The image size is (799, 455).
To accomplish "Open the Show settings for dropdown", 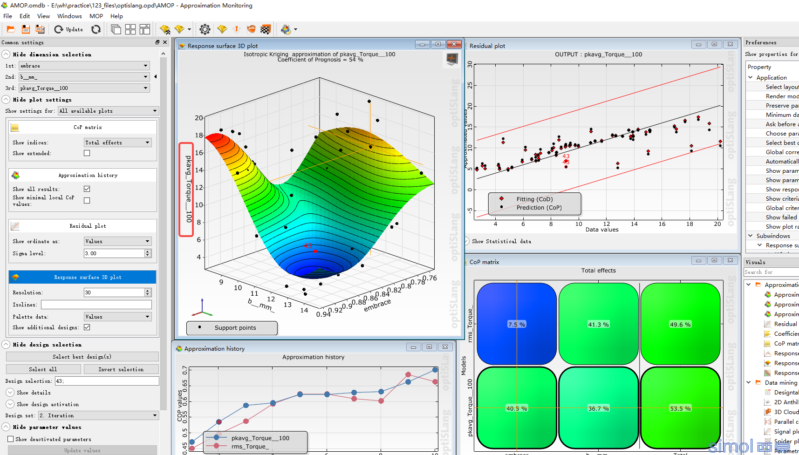I will click(108, 111).
